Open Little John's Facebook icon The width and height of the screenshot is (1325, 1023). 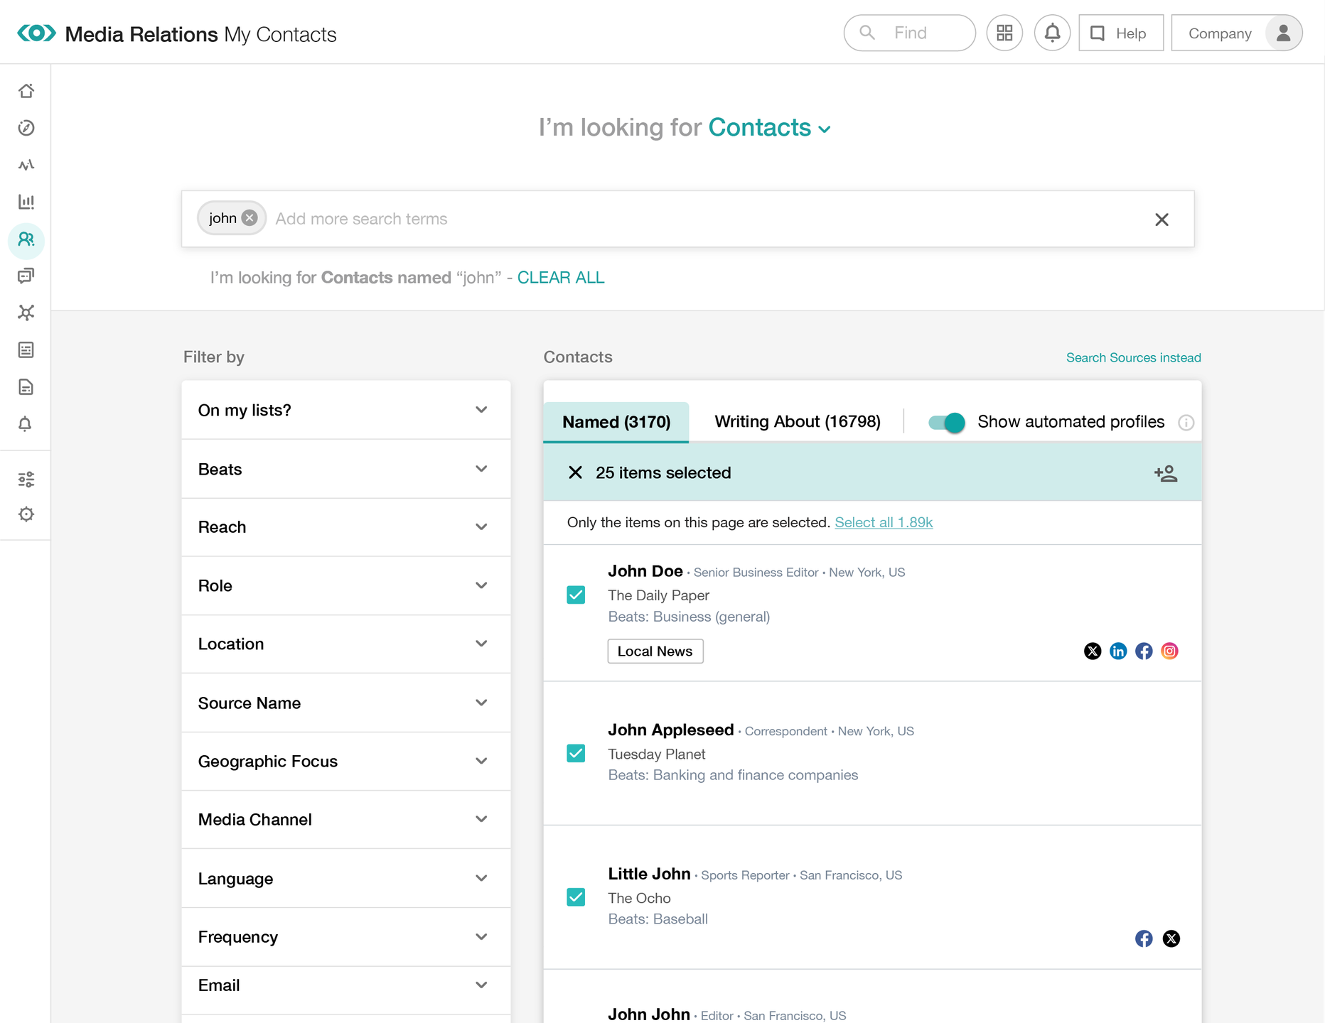pyautogui.click(x=1144, y=938)
